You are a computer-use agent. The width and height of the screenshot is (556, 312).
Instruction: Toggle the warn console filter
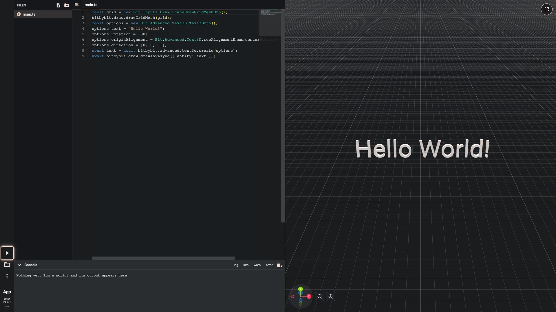[257, 265]
